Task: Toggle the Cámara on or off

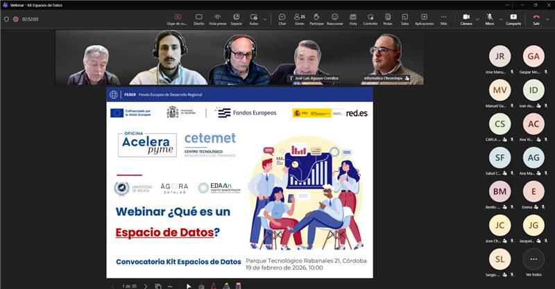Action: point(466,19)
